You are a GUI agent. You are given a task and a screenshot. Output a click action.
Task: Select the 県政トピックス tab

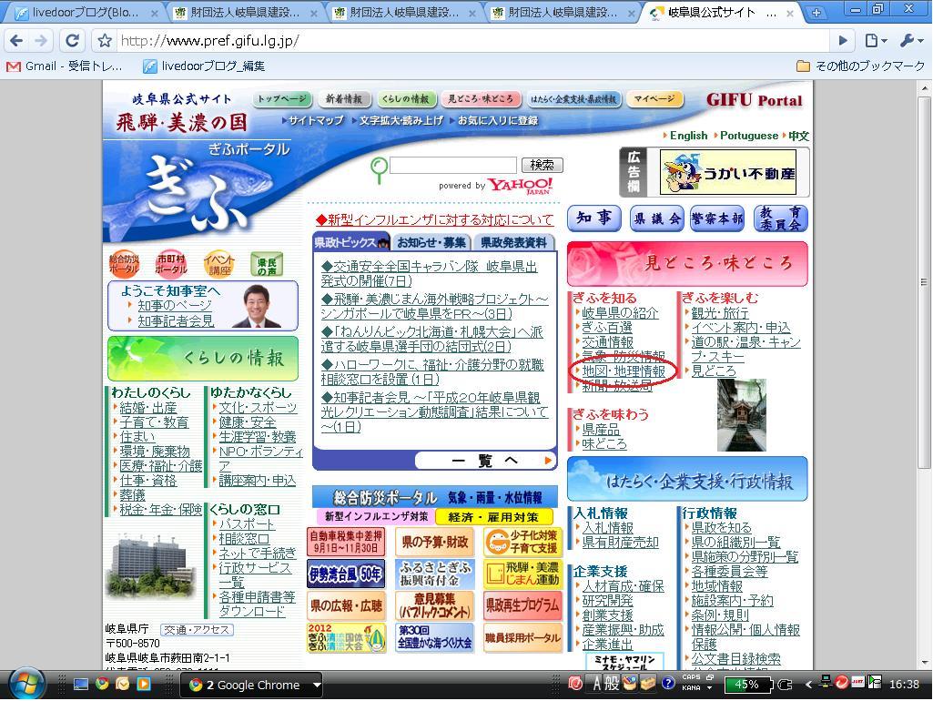pos(351,242)
